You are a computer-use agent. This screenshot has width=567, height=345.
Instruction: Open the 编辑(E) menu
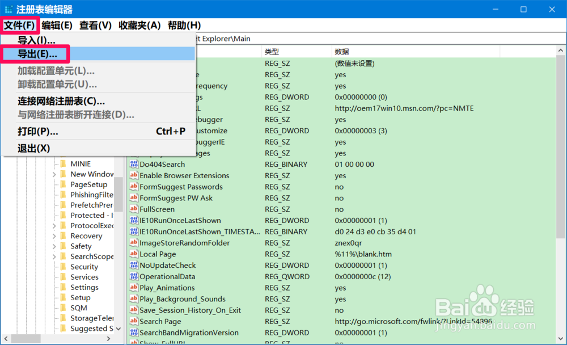(57, 26)
